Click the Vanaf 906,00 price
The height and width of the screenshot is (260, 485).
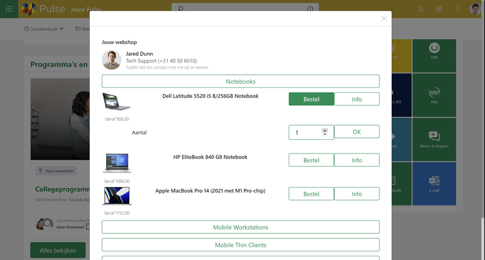[117, 119]
